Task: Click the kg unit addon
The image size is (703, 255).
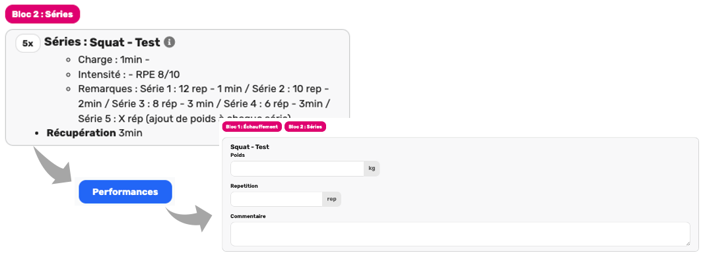Action: pos(372,169)
